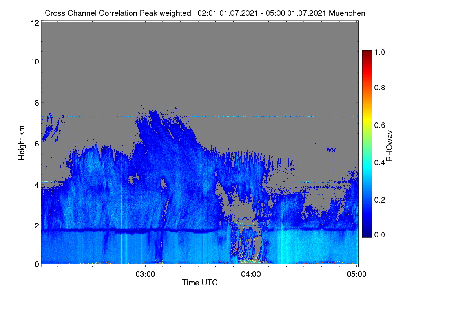471x314 pixels.
Task: Click the 12 height tick label
Action: coord(35,23)
